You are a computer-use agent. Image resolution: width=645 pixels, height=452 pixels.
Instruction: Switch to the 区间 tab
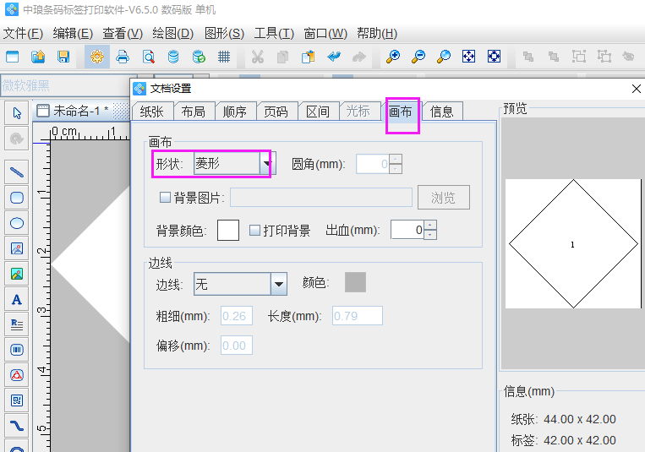coord(318,112)
